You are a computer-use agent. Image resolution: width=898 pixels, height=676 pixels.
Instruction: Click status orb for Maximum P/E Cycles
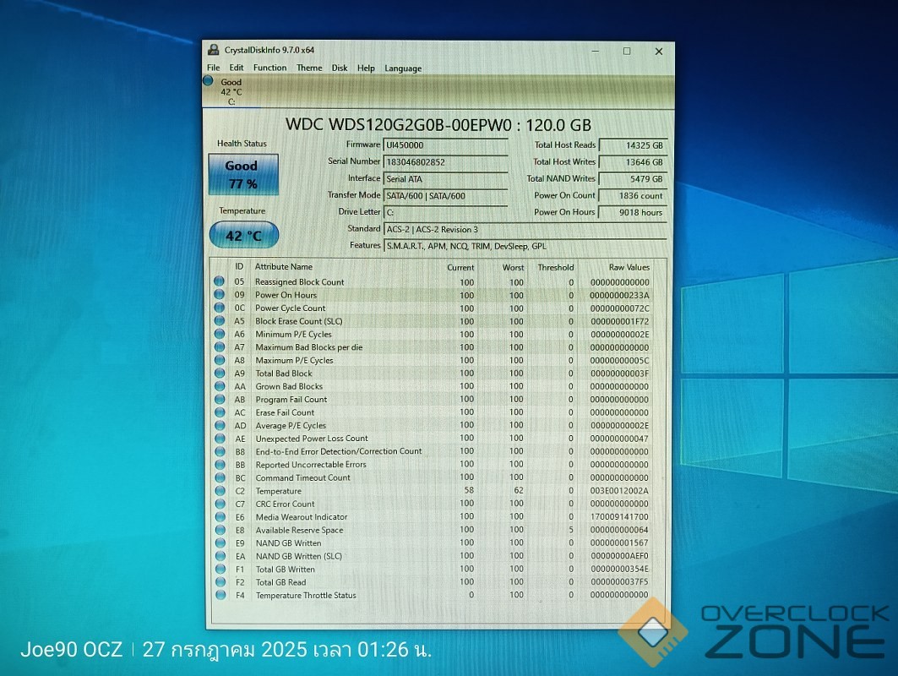tap(220, 360)
